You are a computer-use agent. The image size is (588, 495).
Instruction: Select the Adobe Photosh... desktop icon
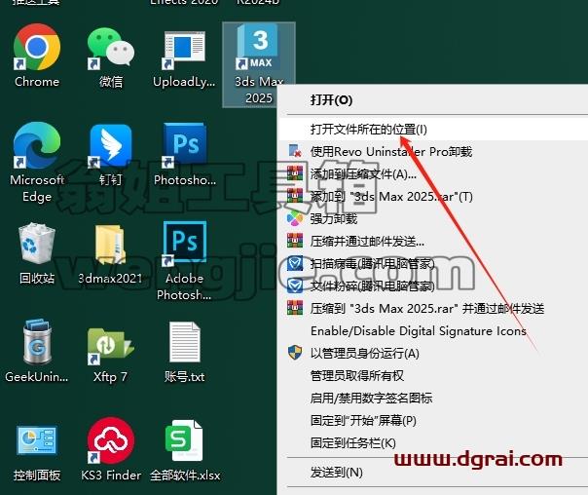[185, 261]
